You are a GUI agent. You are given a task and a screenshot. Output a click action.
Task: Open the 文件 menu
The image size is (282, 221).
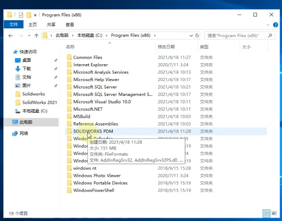(14, 24)
